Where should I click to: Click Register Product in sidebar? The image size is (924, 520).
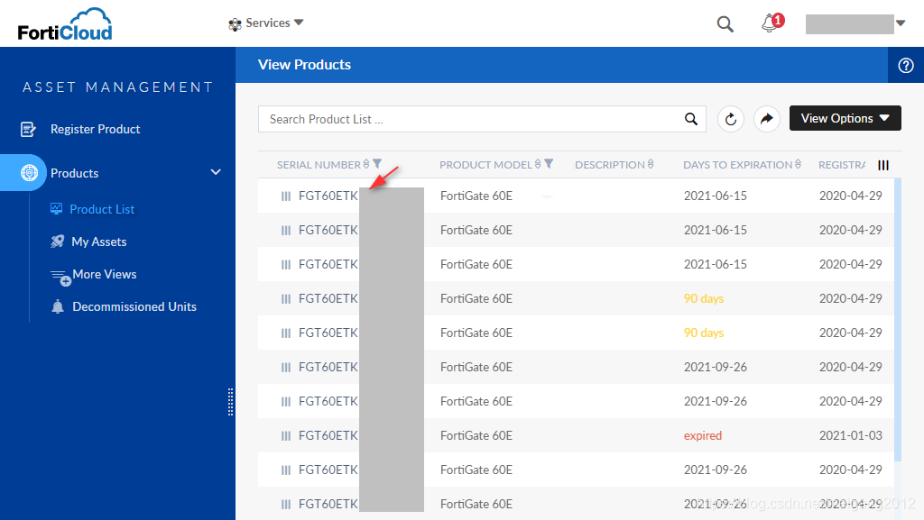click(96, 129)
